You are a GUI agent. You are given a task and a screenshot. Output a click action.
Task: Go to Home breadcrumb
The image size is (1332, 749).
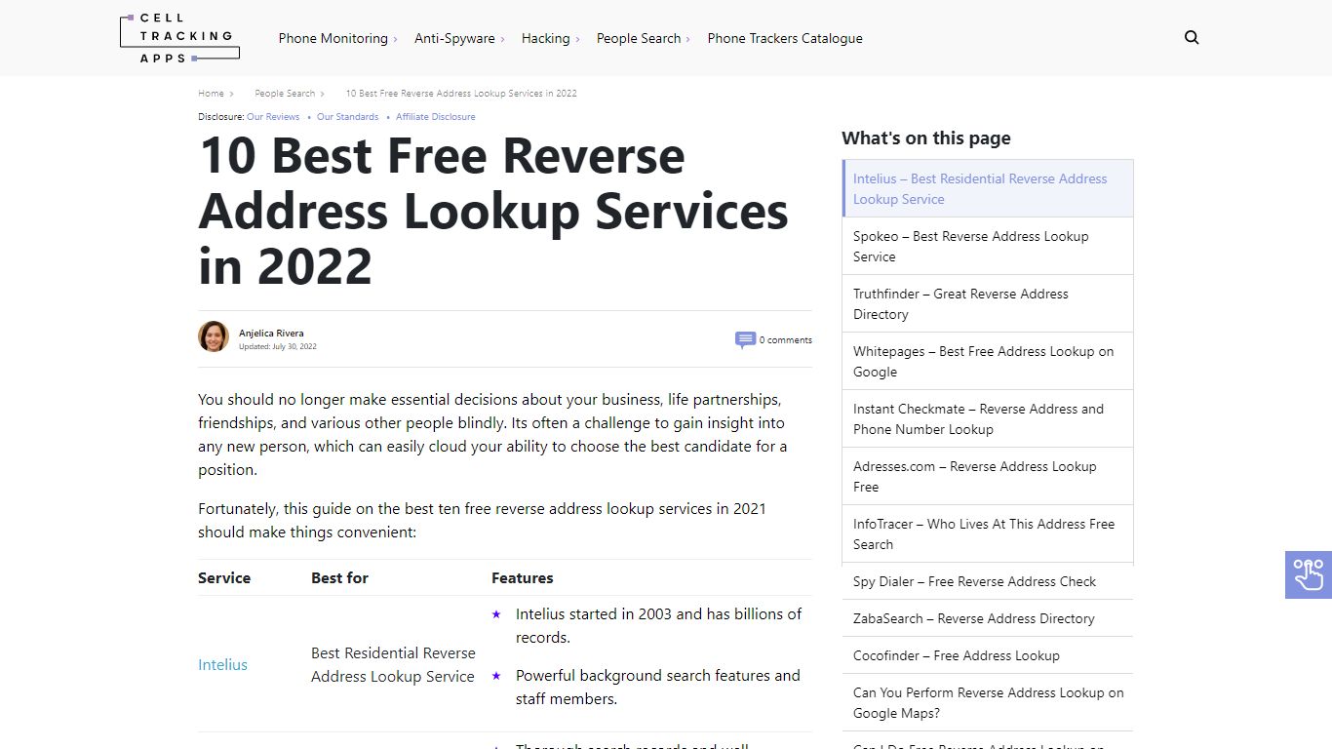[x=211, y=94]
